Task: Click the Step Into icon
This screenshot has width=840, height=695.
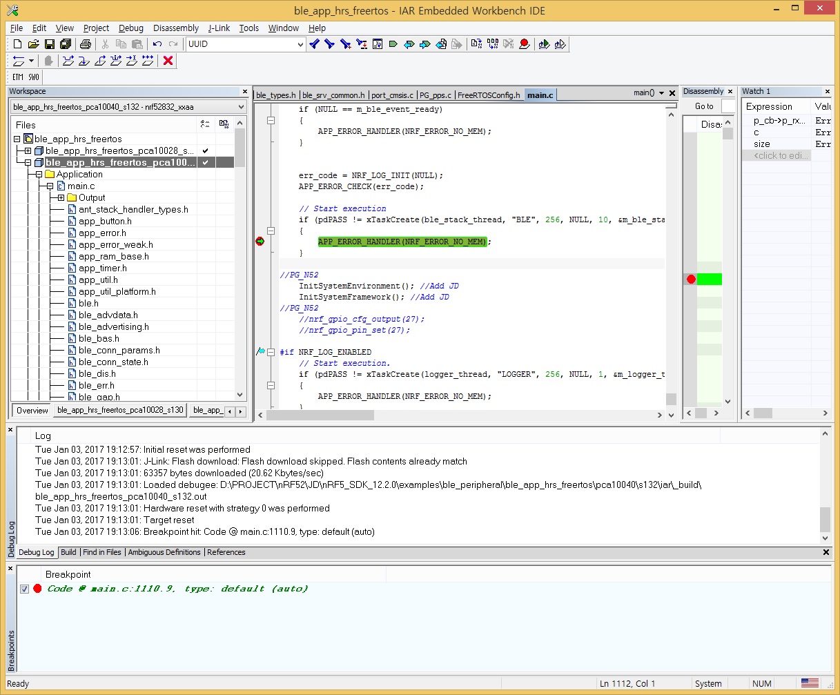Action: tap(84, 61)
